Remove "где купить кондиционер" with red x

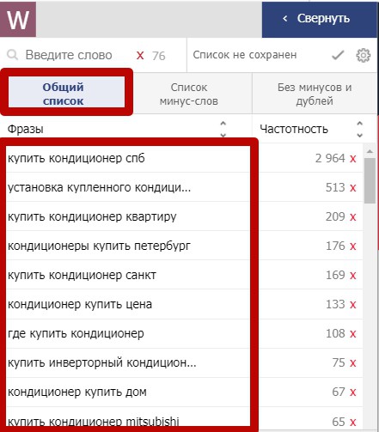click(352, 334)
